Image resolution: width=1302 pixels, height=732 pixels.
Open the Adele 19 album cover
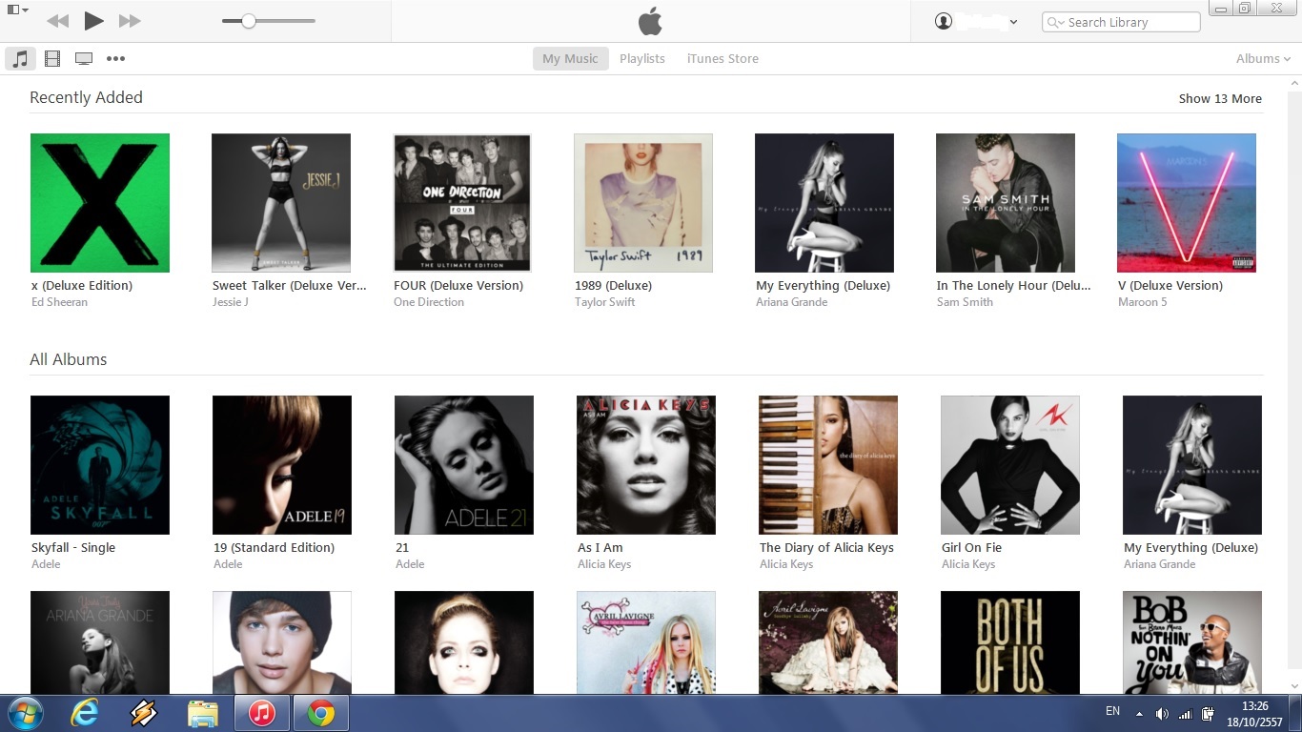coord(282,465)
